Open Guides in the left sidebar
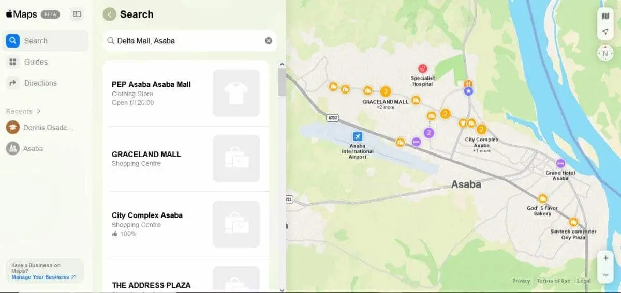 (x=45, y=62)
